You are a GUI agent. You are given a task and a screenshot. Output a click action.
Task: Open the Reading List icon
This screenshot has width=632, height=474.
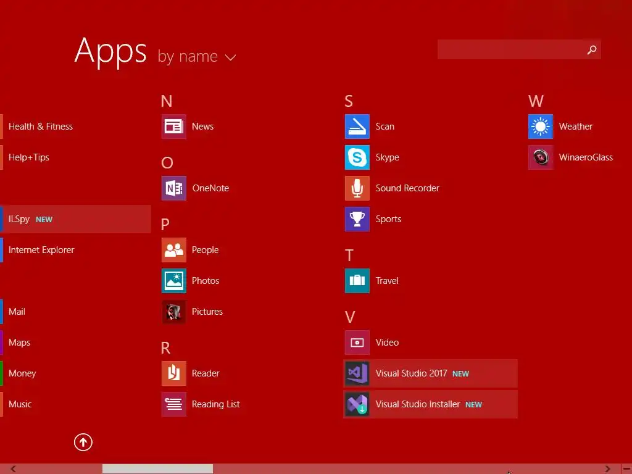click(x=173, y=404)
